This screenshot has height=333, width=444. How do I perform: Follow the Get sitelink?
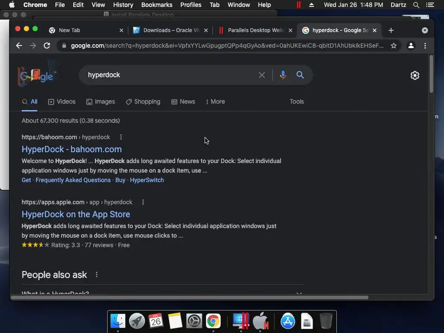coord(26,180)
